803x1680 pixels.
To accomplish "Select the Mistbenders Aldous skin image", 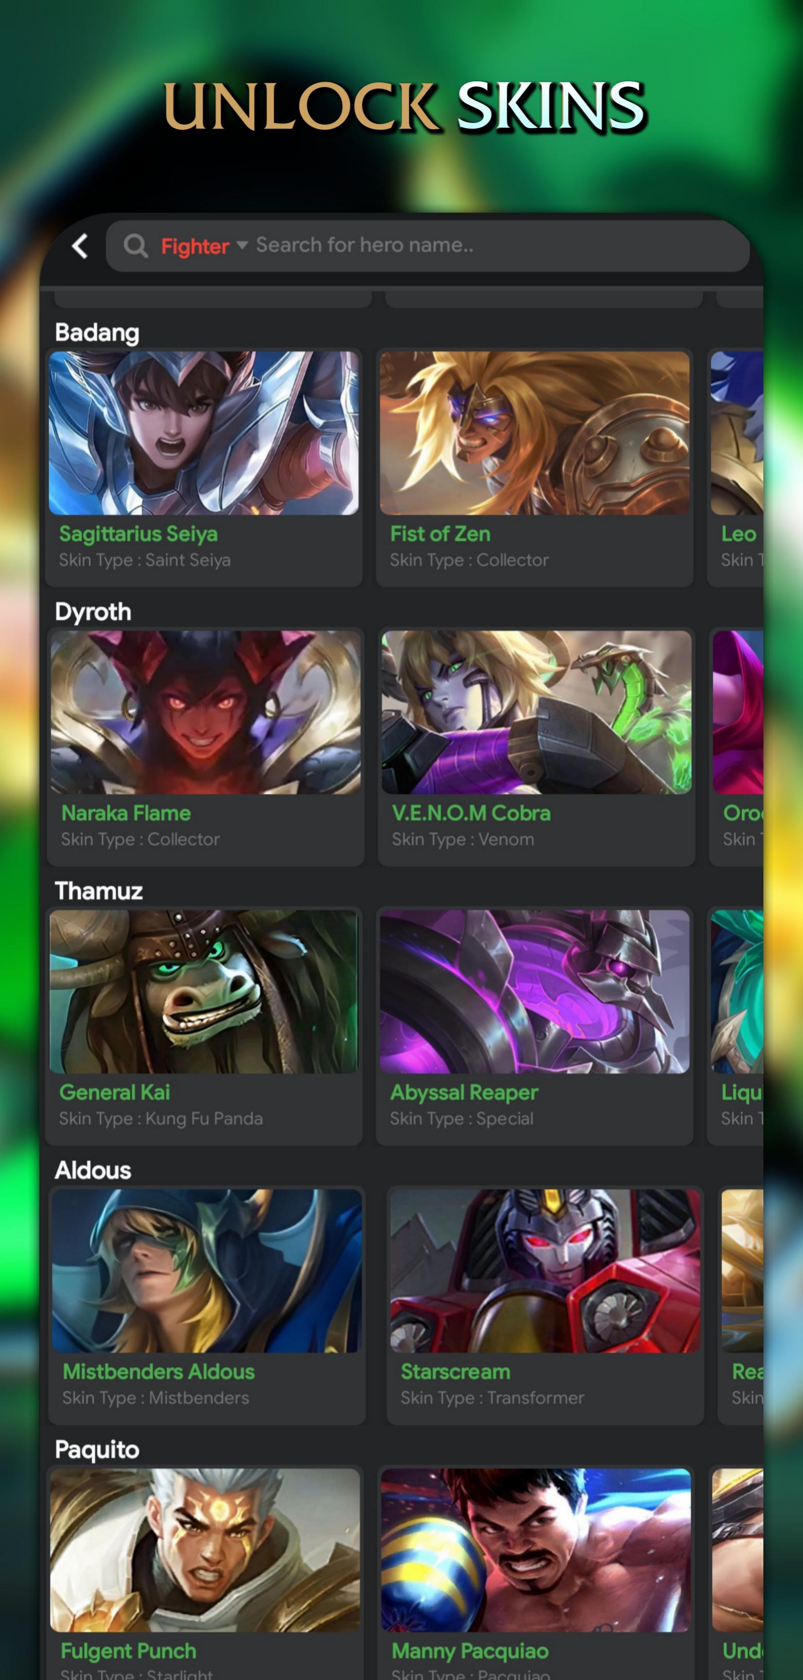I will [x=207, y=1270].
